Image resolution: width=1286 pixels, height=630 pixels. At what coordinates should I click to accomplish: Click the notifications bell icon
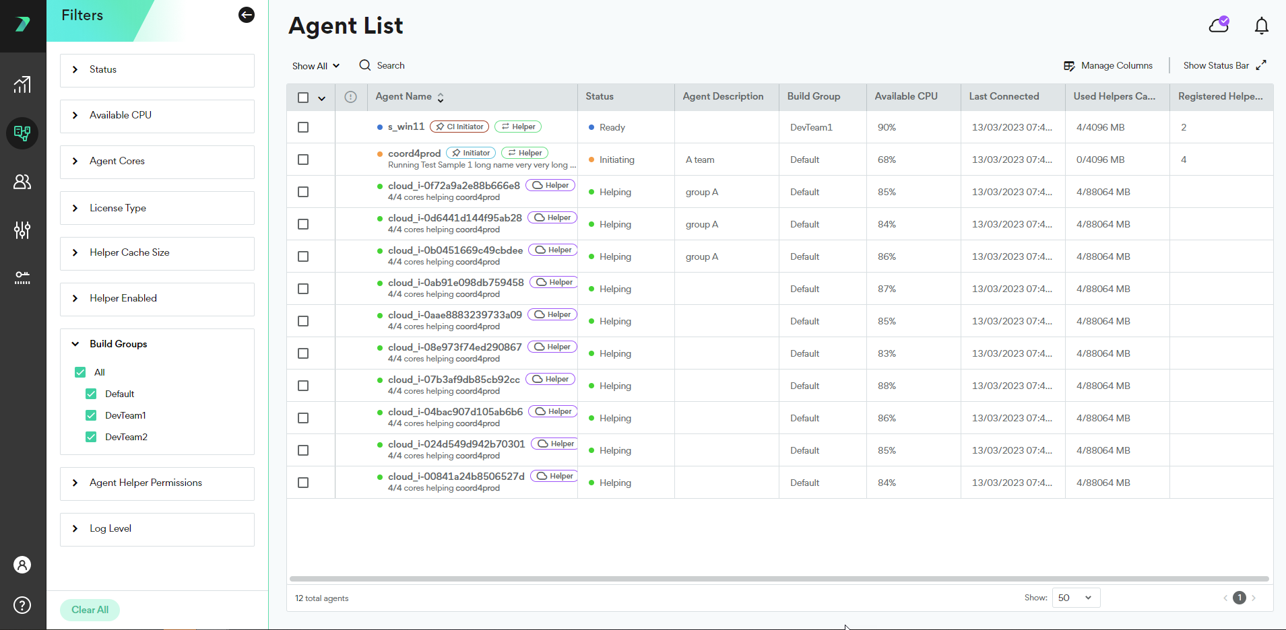click(1261, 26)
